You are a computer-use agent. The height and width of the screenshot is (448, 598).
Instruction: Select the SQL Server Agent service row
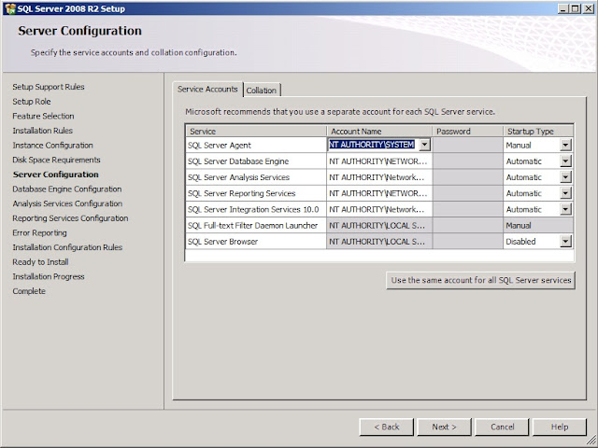click(x=379, y=146)
